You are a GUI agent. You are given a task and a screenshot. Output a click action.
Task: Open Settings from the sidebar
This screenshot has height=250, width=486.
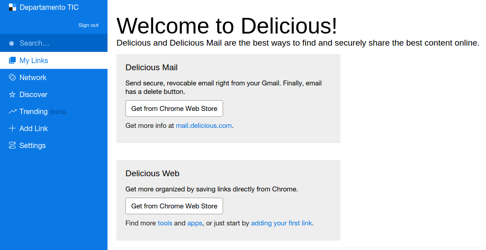coord(32,145)
